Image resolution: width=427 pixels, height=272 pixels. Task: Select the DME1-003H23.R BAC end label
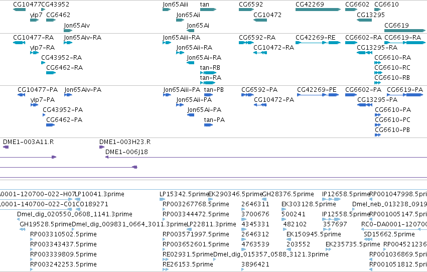(x=125, y=142)
